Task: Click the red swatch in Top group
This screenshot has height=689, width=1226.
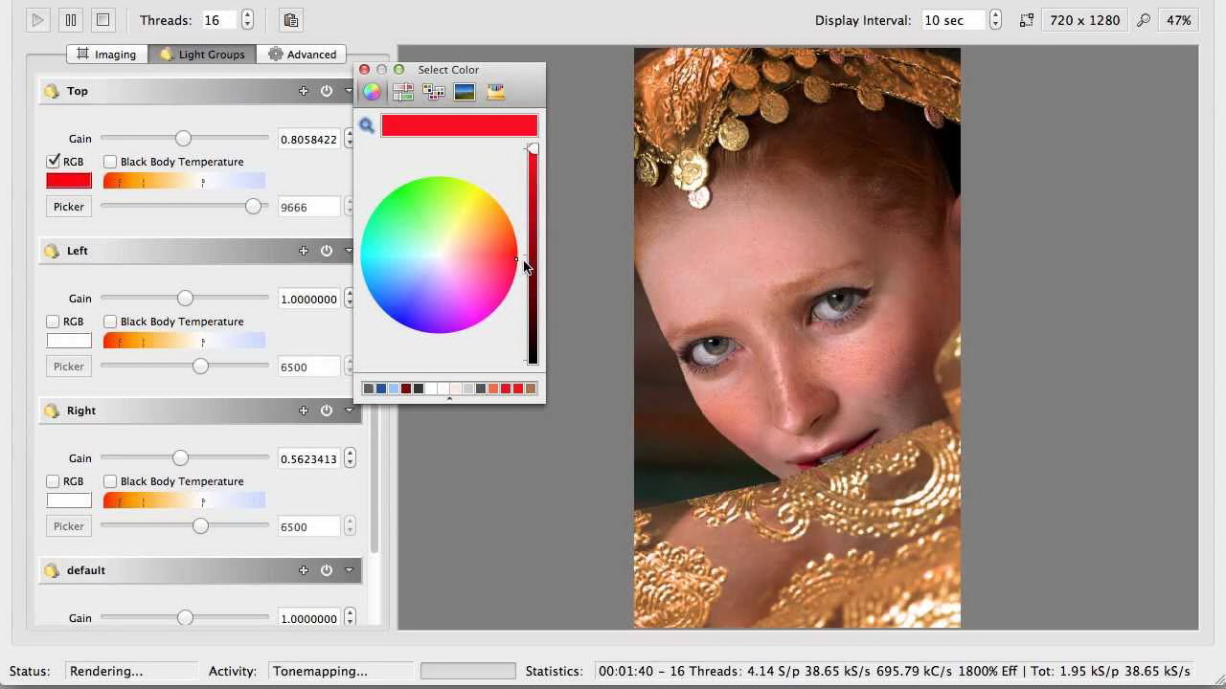Action: (x=69, y=181)
